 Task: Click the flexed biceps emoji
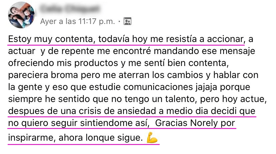pyautogui.click(x=152, y=137)
